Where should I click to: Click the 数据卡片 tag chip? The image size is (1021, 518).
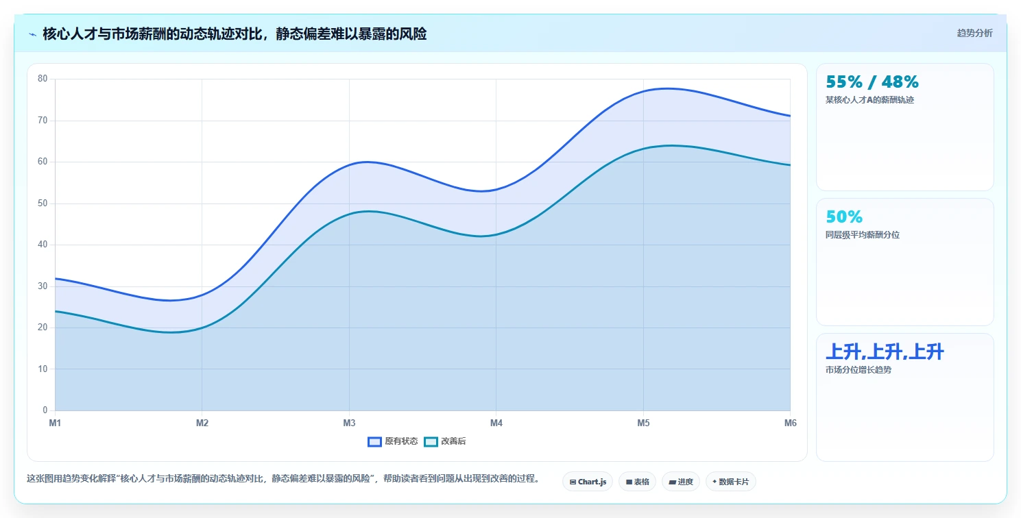point(730,482)
